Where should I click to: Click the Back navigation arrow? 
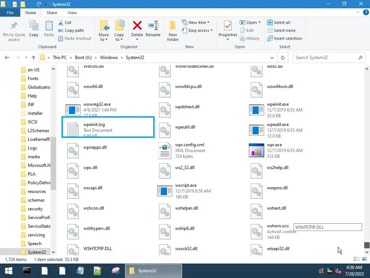click(x=7, y=58)
